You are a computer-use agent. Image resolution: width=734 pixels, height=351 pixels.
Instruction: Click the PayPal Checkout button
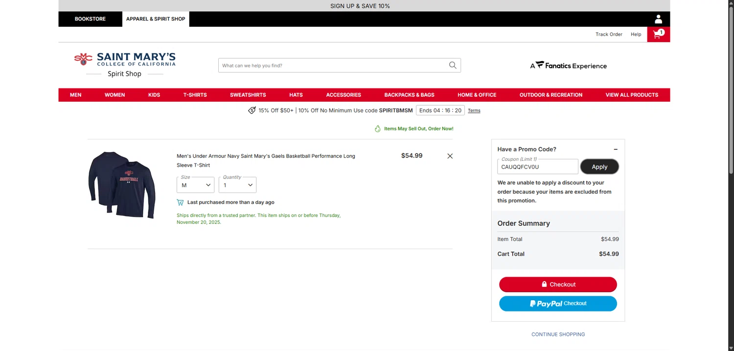click(558, 304)
